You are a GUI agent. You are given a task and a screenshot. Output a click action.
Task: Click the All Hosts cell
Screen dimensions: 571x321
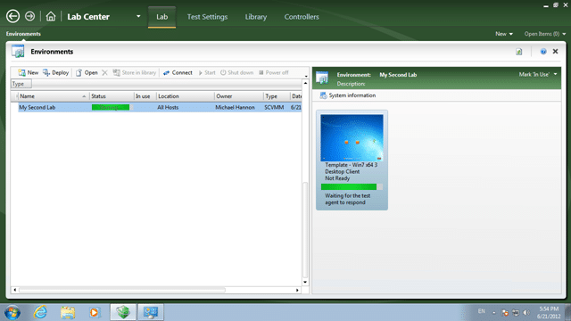tap(168, 107)
